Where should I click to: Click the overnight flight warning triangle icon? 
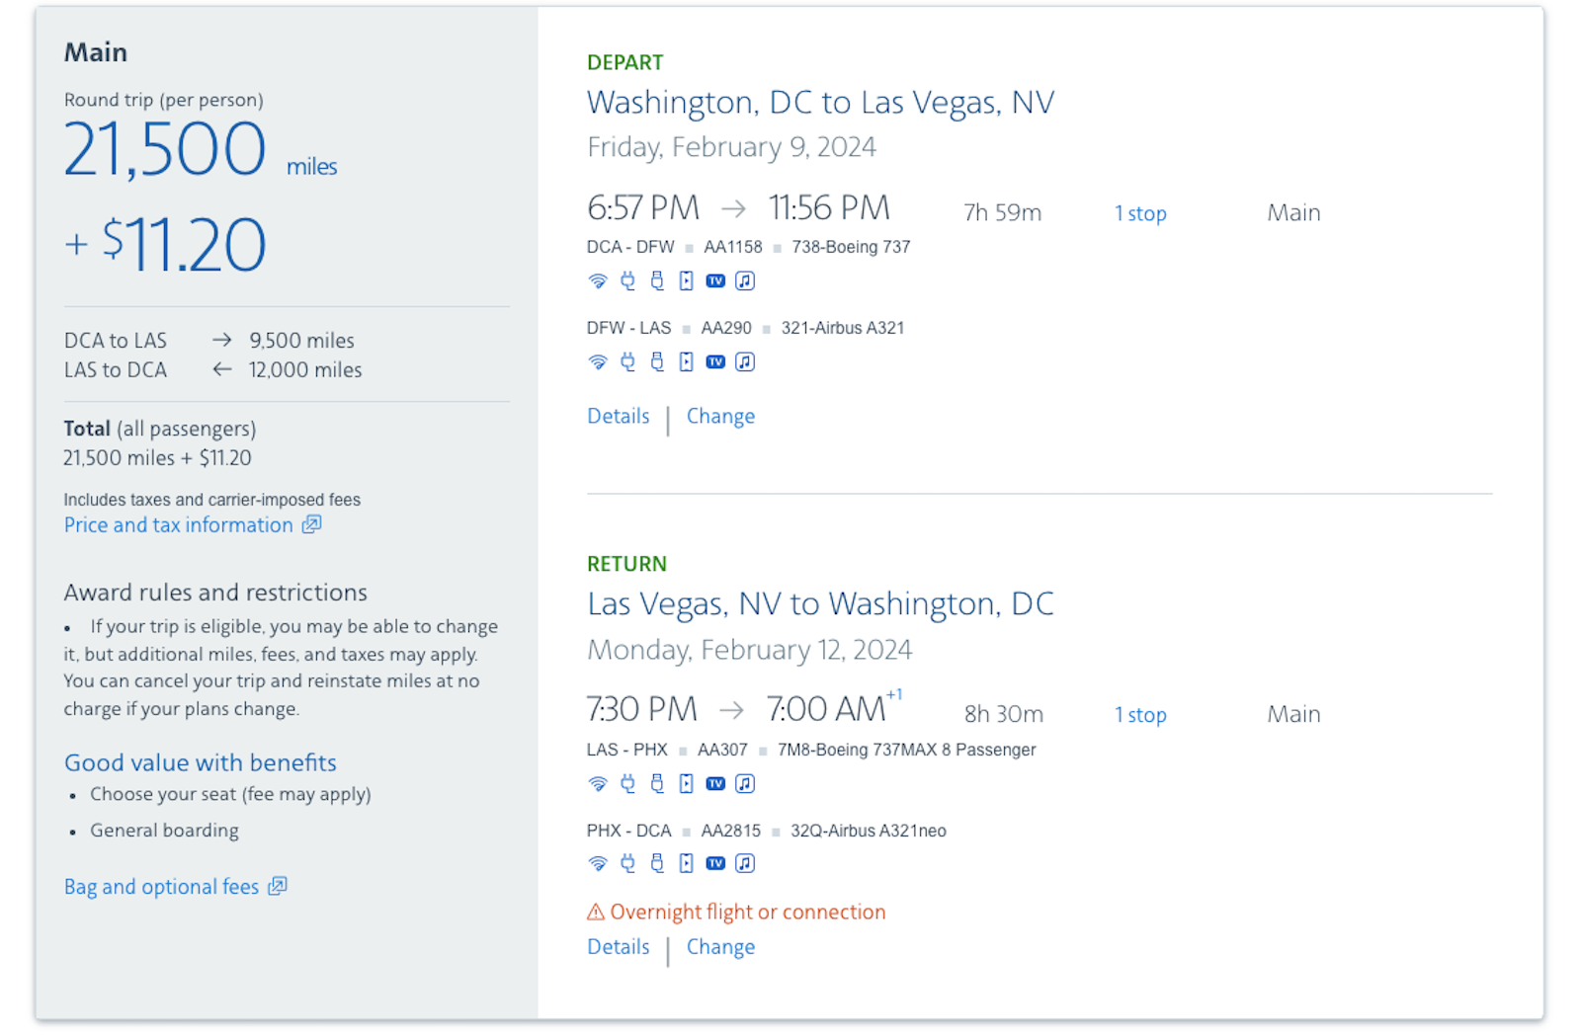coord(596,913)
